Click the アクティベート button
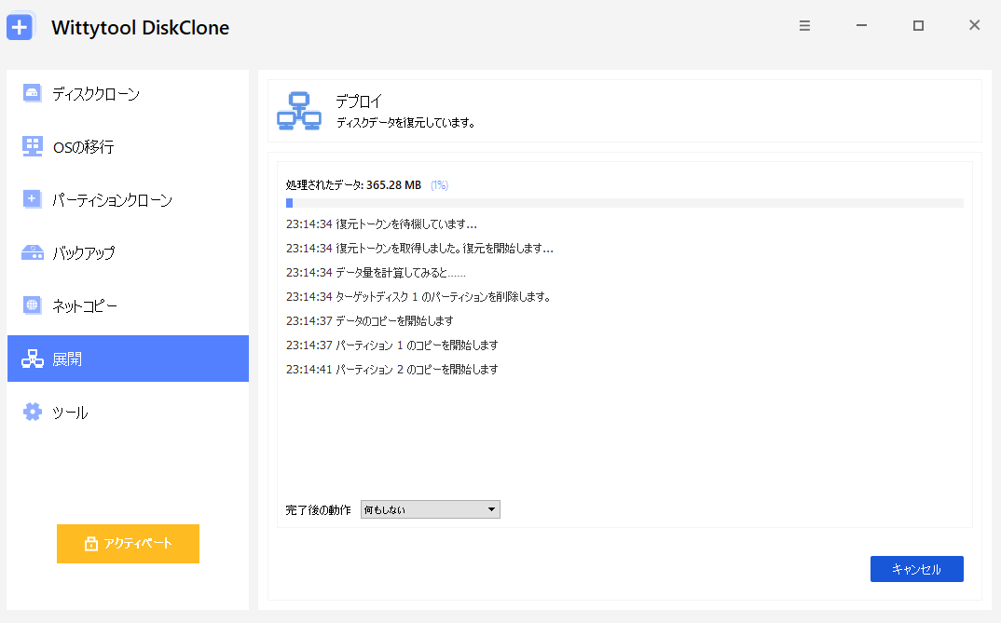 [x=128, y=543]
